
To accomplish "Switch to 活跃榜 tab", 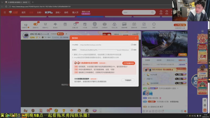I will 159,60.
